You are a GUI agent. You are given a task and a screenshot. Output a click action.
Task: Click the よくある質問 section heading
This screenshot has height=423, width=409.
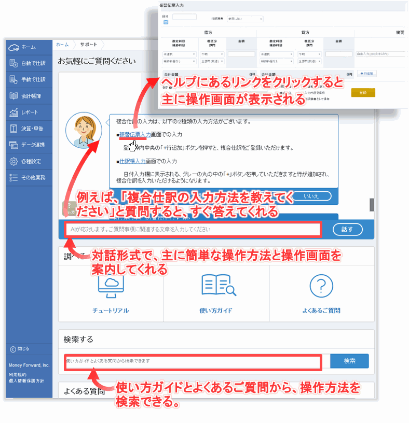pos(84,391)
